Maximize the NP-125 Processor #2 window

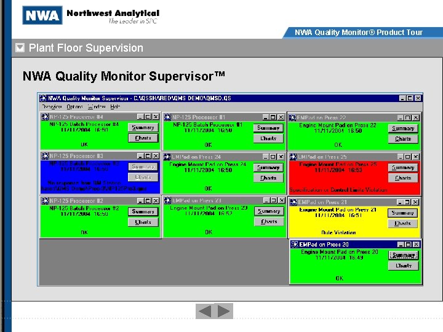(x=148, y=200)
